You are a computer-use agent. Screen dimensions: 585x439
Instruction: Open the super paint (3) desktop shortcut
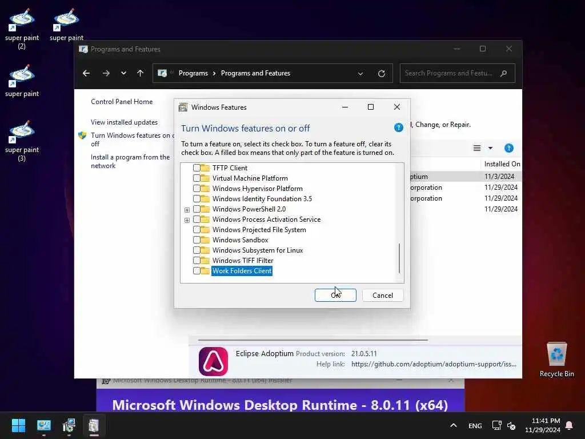[x=22, y=141]
